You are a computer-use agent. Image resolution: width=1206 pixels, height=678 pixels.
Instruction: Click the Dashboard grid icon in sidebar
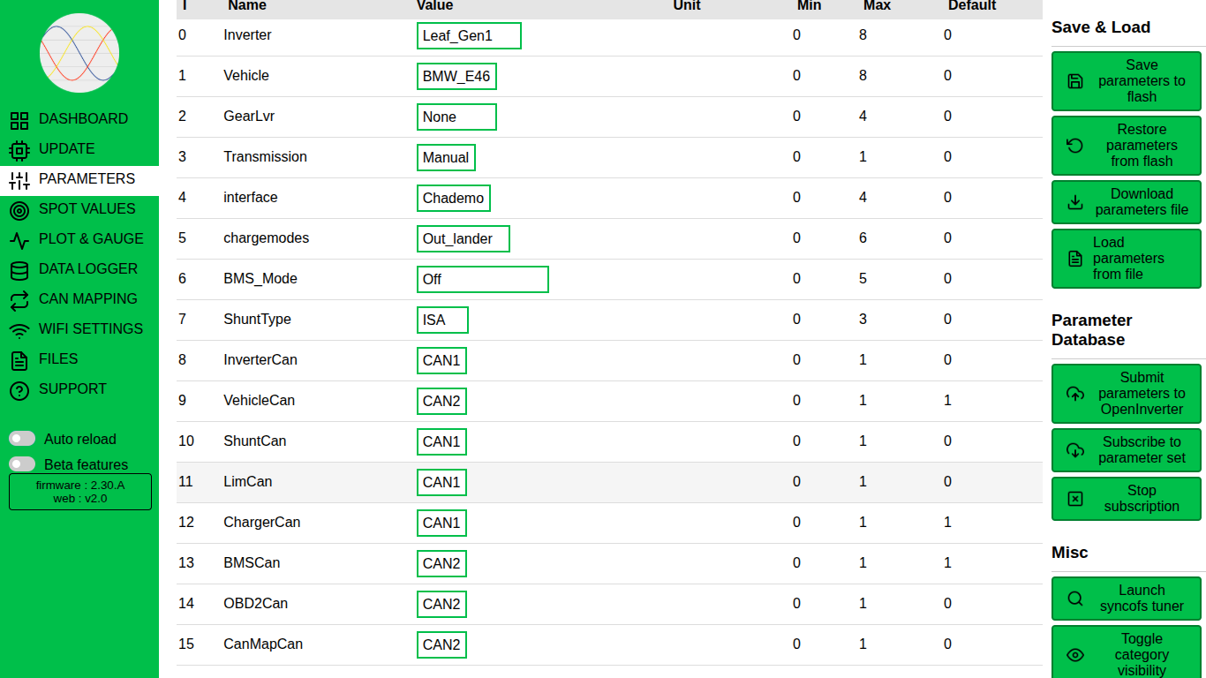19,120
